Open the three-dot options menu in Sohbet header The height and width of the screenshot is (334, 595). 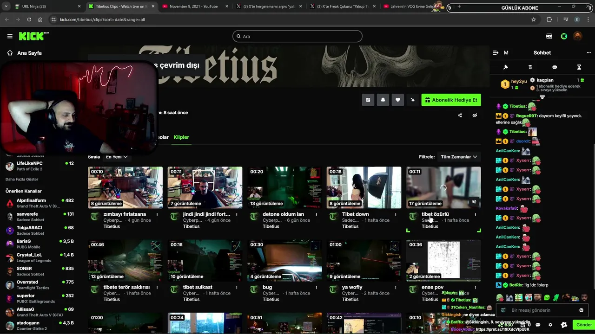pyautogui.click(x=588, y=53)
